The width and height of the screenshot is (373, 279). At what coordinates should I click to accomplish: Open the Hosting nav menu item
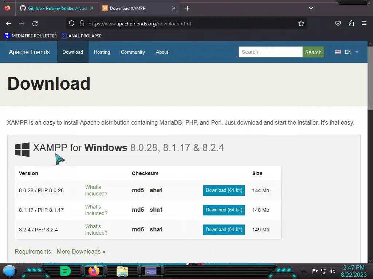[102, 52]
